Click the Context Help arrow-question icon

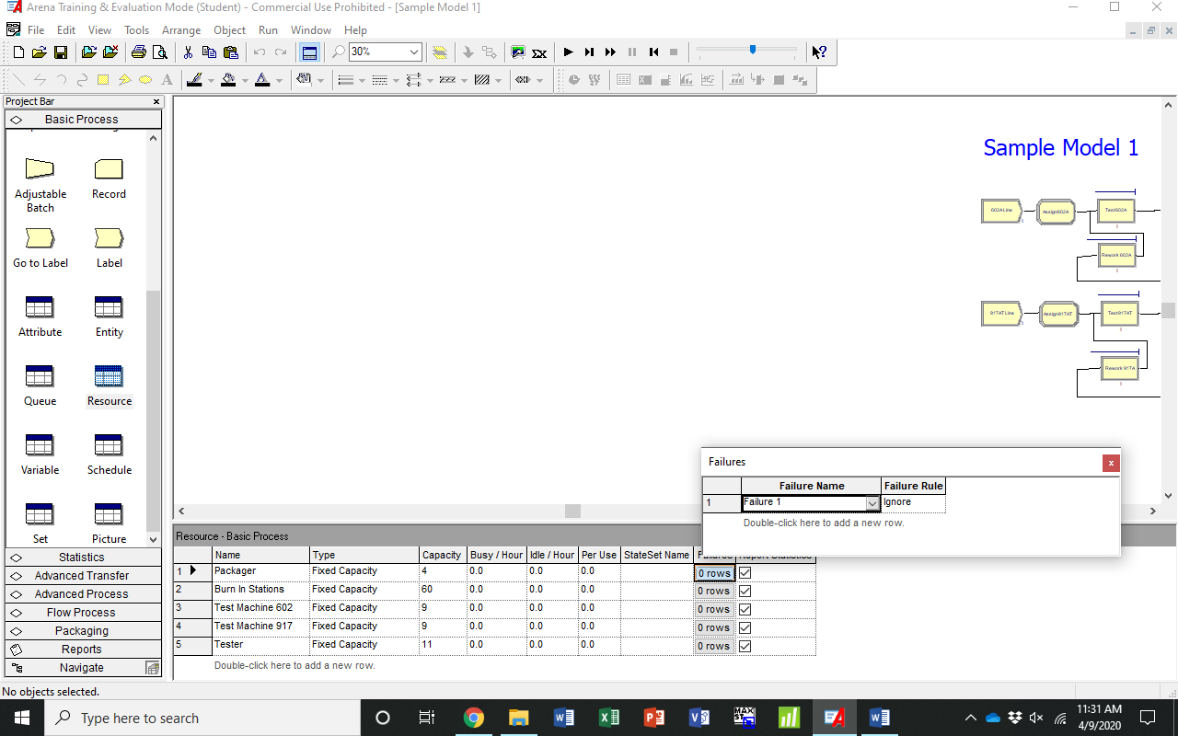[819, 52]
